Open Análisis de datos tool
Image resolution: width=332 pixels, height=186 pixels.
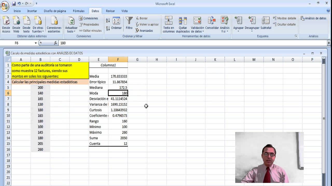point(313,18)
